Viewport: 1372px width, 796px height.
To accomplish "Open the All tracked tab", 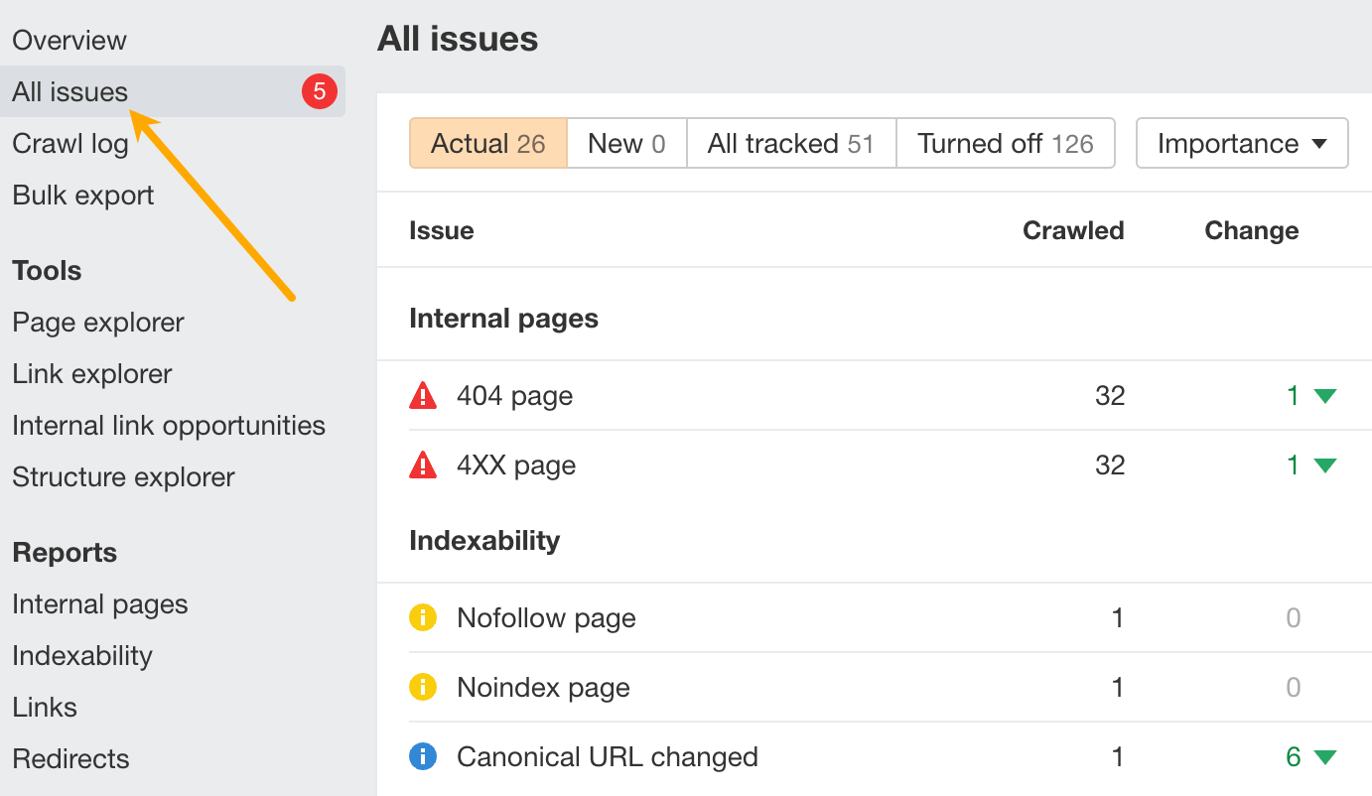I will pyautogui.click(x=790, y=143).
